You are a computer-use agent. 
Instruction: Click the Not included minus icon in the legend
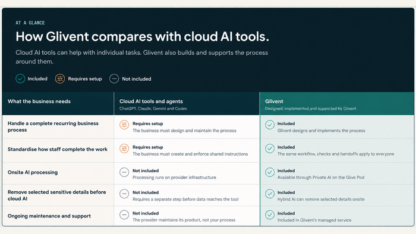click(114, 79)
